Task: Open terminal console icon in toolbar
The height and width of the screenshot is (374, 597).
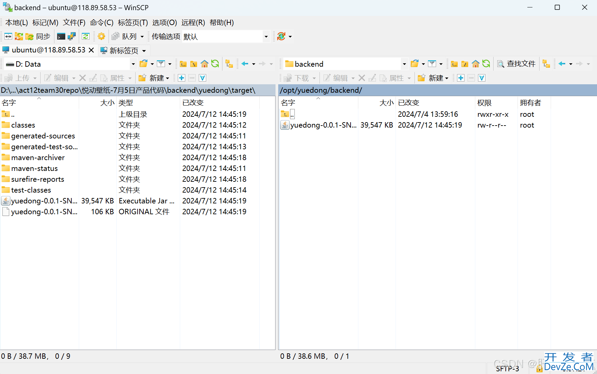Action: [61, 36]
